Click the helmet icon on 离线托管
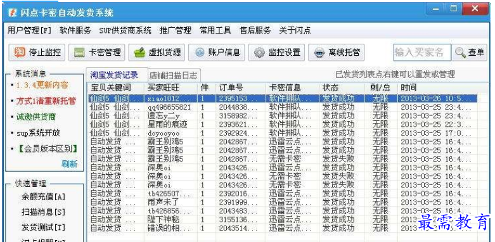 point(319,53)
